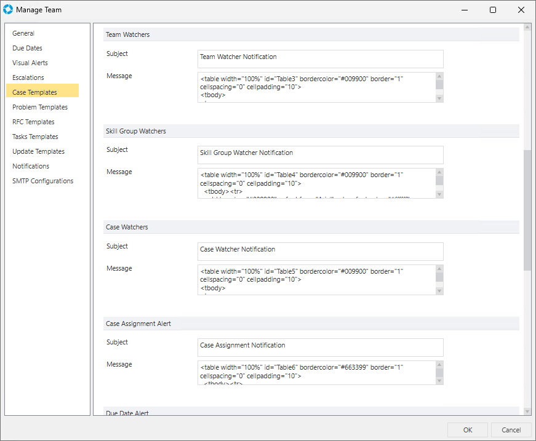
Task: Open Escalations settings
Action: pos(28,77)
